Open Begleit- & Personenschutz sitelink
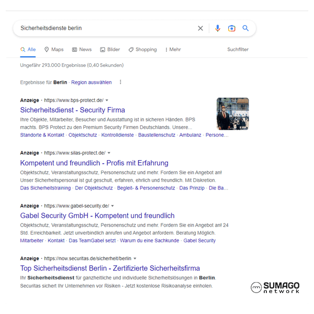 (x=146, y=188)
